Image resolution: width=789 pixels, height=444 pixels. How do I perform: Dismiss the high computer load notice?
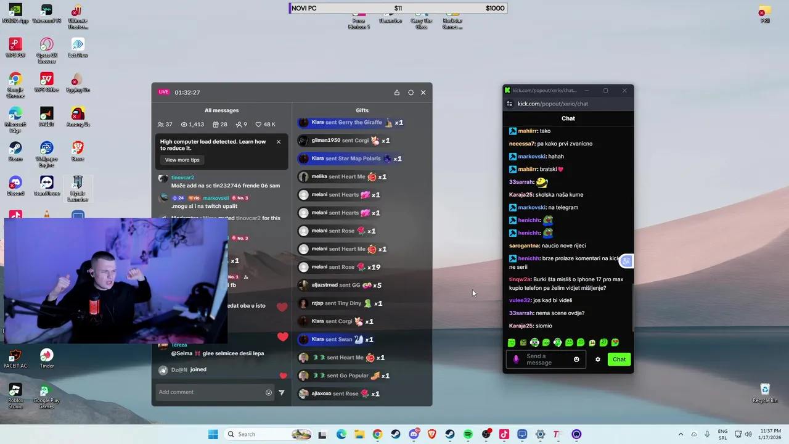coord(279,142)
